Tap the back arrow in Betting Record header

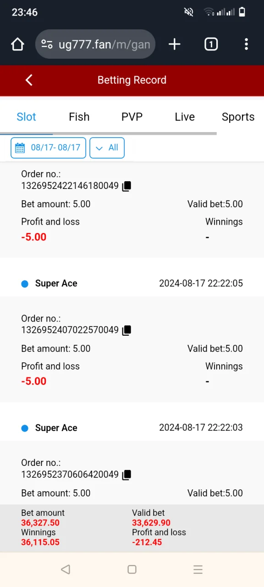point(29,80)
